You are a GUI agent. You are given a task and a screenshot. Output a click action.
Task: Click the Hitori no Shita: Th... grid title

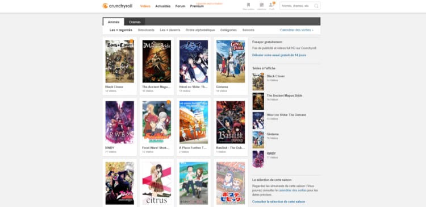[194, 87]
